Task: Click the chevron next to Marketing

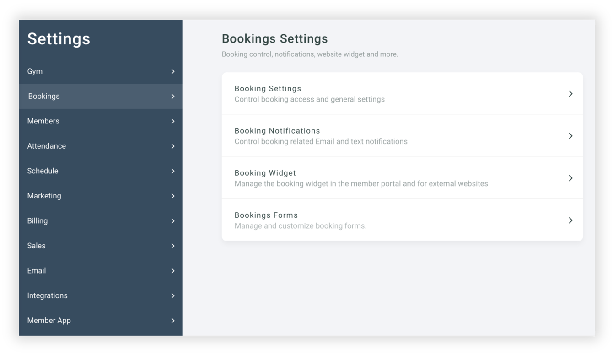Action: pyautogui.click(x=173, y=196)
